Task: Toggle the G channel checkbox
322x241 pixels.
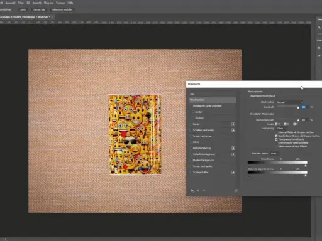Action: 286,124
